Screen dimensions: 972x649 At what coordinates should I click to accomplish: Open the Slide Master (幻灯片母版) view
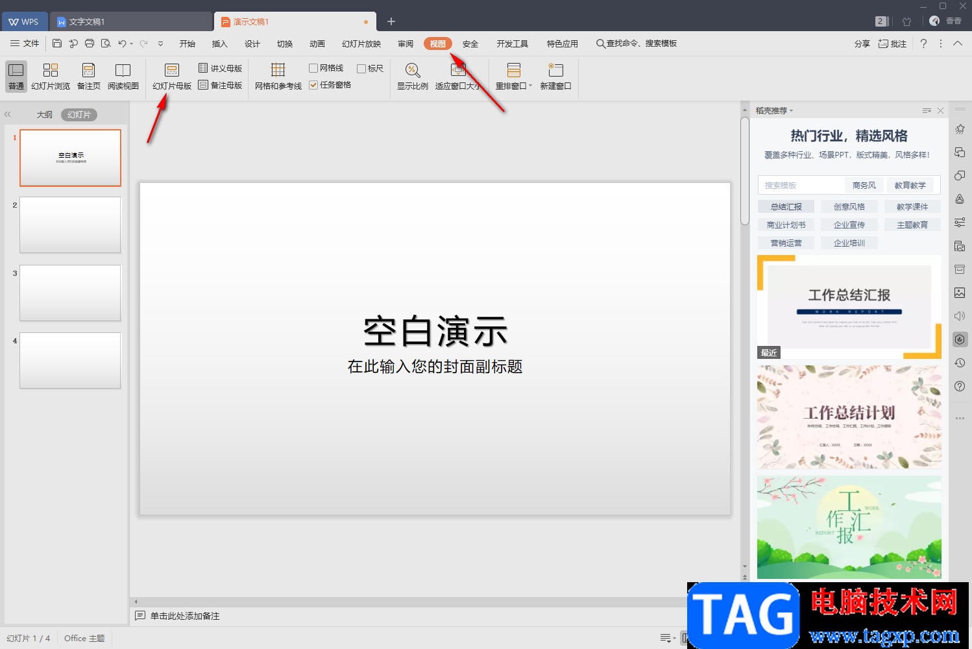pos(172,77)
